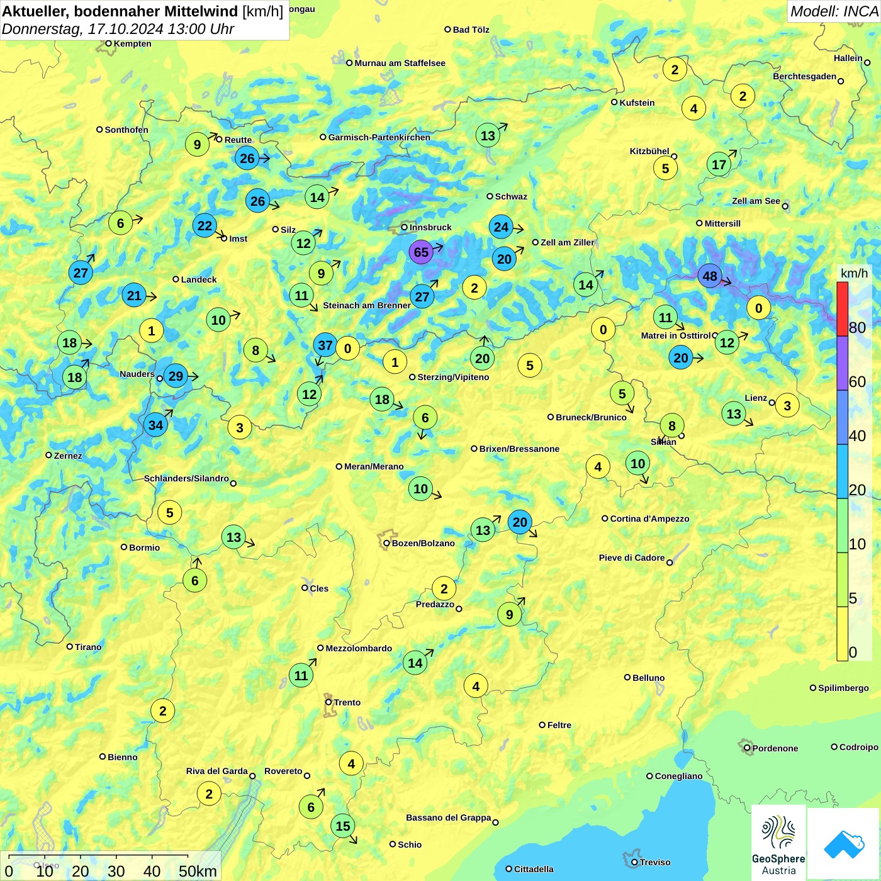
Task: Click the Bruneck/Brunico label
Action: (x=591, y=417)
